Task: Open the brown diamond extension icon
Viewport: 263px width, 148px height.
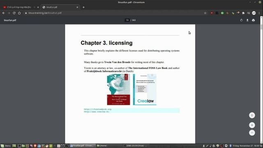Action: (227, 13)
